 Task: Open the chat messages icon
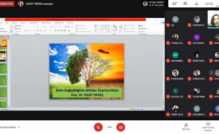coord(185,4)
